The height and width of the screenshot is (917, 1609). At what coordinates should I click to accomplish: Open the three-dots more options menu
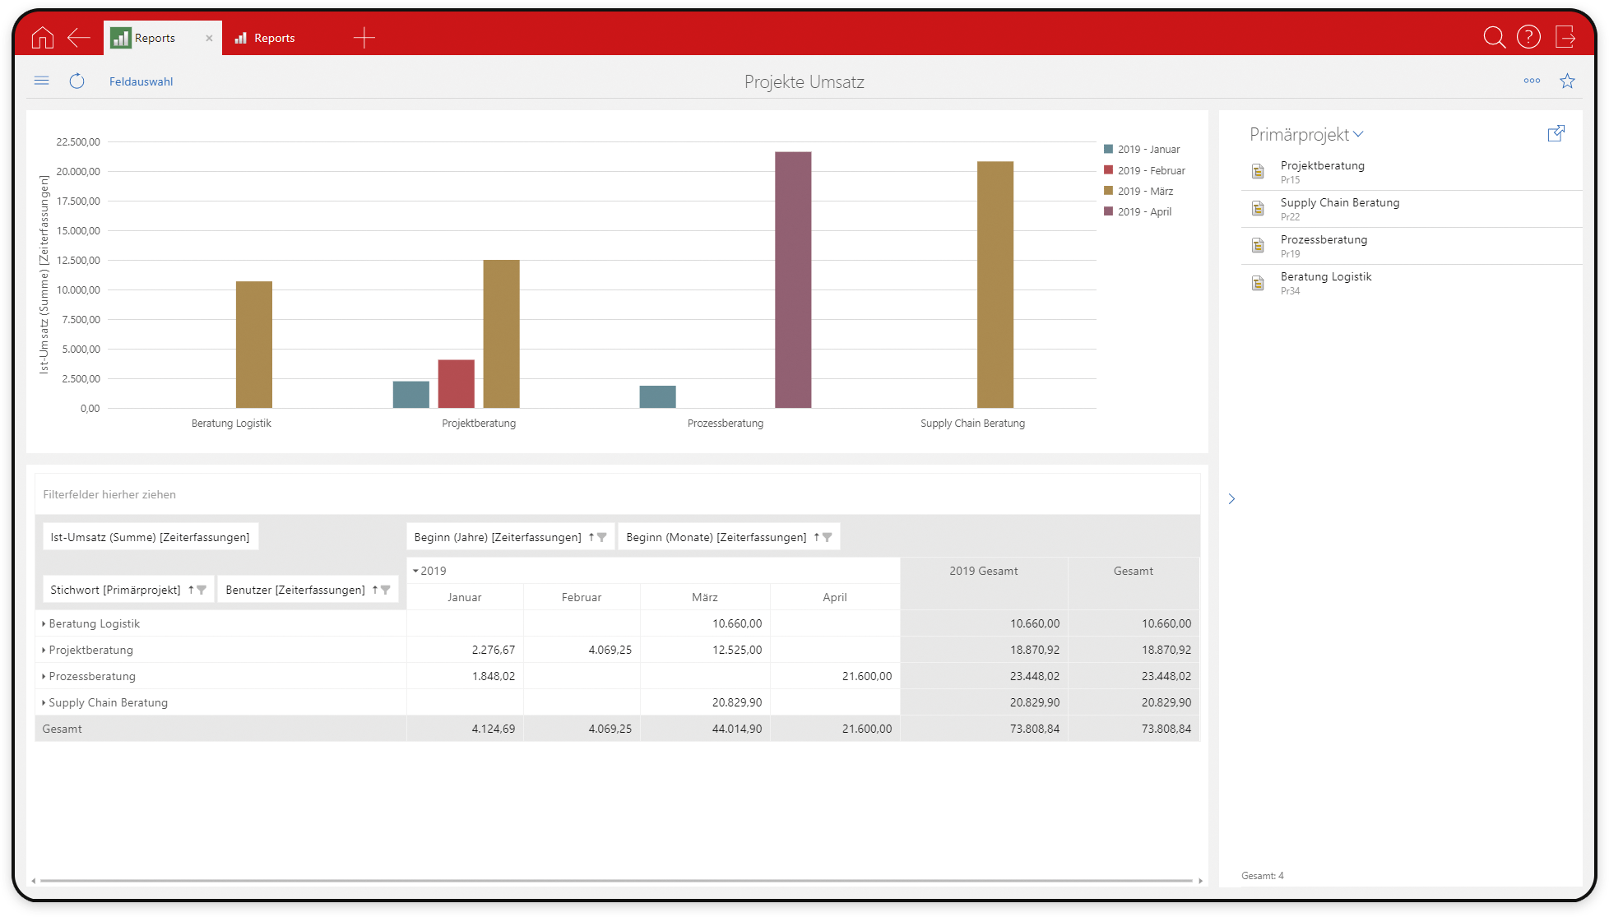[1532, 81]
